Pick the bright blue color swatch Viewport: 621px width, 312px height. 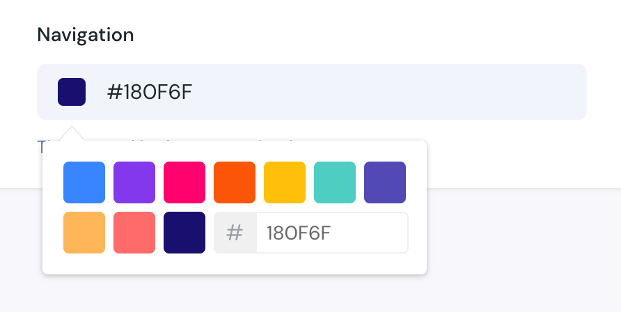[x=84, y=182]
